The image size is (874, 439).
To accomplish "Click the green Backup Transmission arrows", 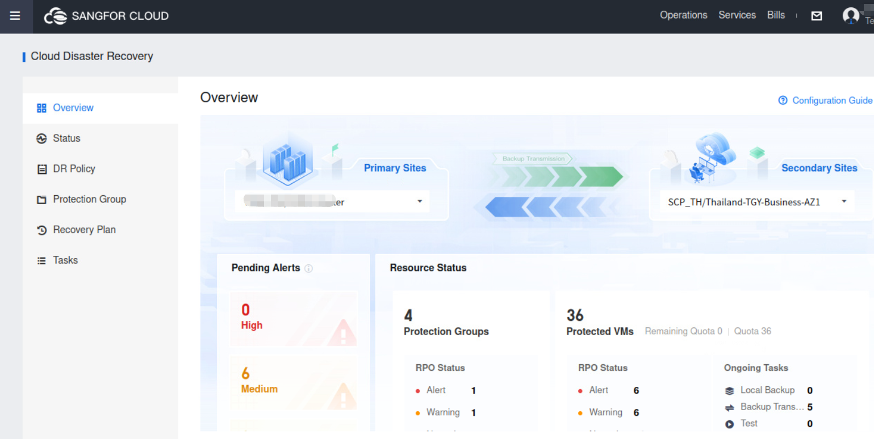I will pos(559,177).
